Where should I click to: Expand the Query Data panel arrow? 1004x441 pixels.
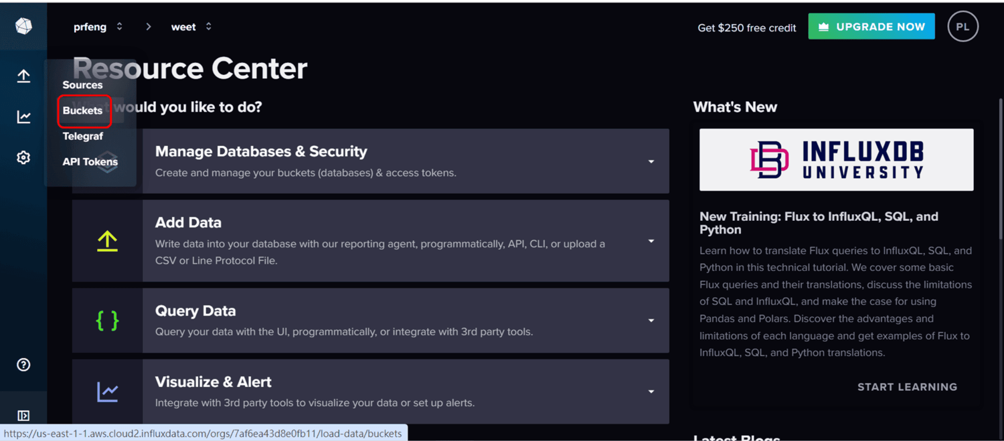[651, 321]
